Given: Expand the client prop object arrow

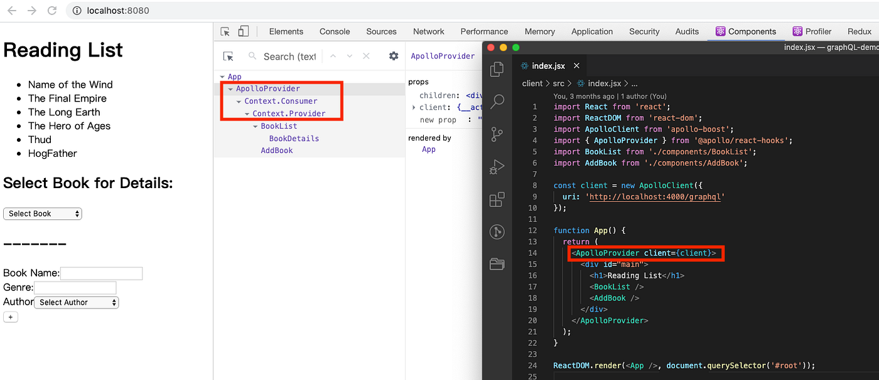Looking at the screenshot, I should [414, 108].
